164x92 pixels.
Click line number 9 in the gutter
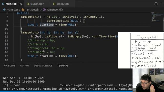pos(7,25)
